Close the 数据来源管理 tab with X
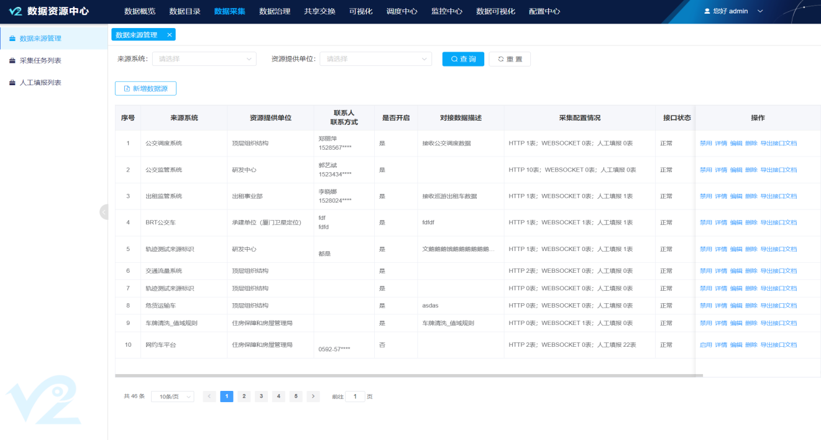 (169, 35)
